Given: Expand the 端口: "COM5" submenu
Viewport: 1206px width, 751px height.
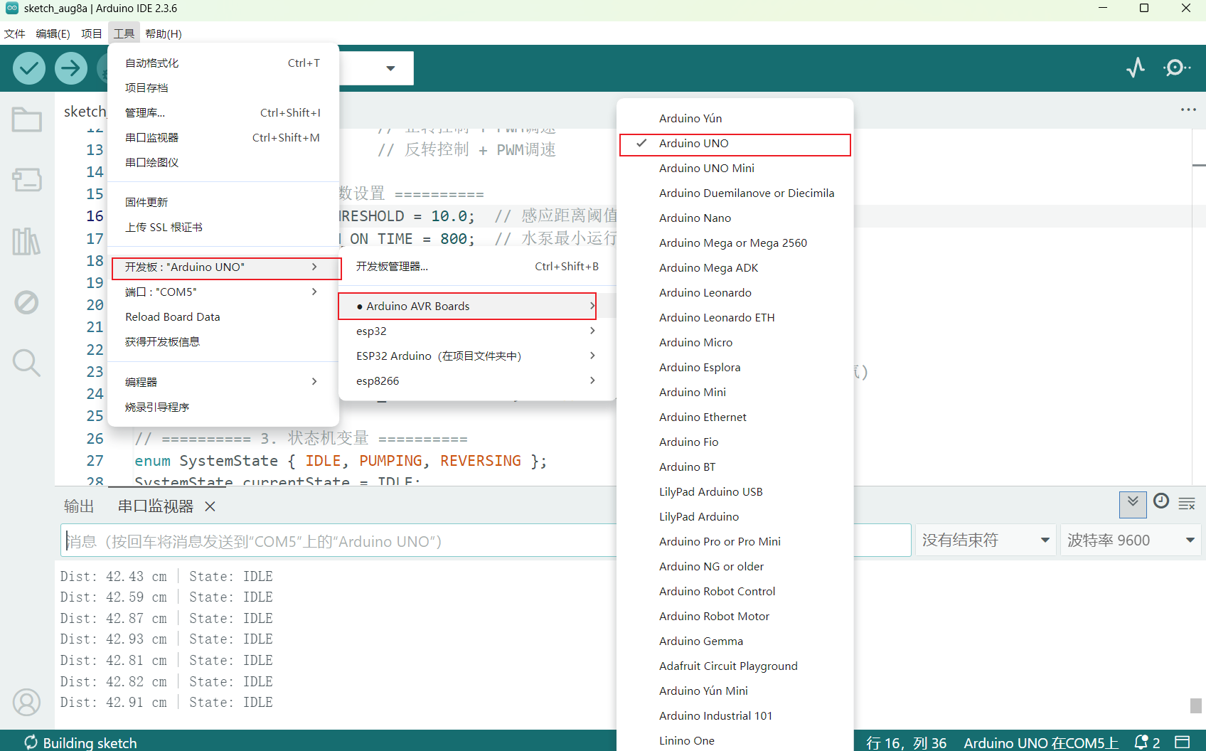Looking at the screenshot, I should (223, 292).
